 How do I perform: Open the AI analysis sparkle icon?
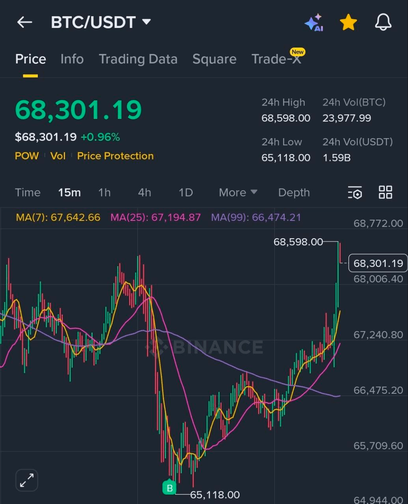[314, 23]
